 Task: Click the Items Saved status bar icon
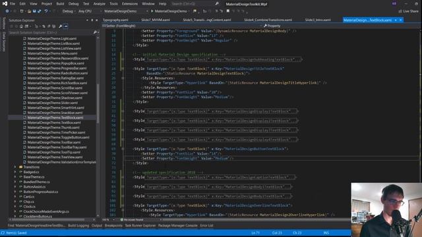pyautogui.click(x=3, y=233)
